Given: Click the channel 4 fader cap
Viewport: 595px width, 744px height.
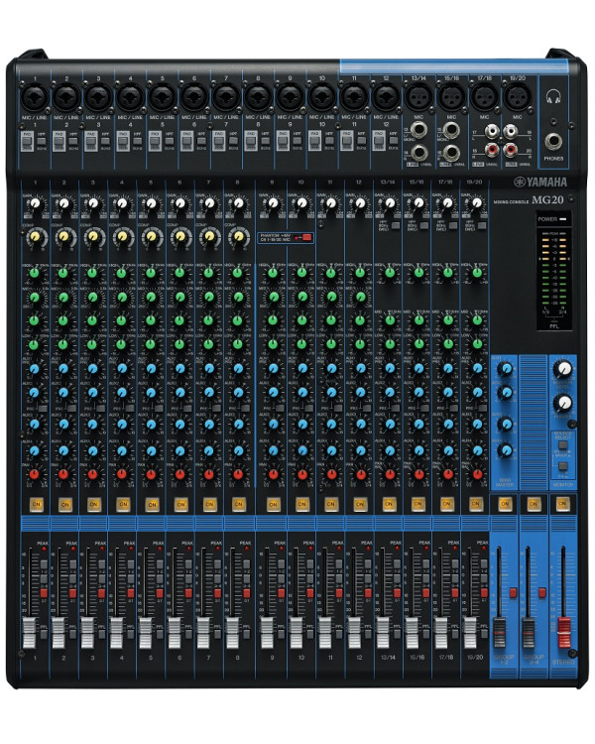Looking at the screenshot, I should pyautogui.click(x=116, y=633).
